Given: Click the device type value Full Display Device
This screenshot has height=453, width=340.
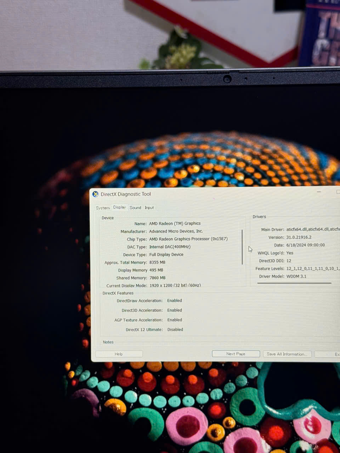Looking at the screenshot, I should click(166, 254).
